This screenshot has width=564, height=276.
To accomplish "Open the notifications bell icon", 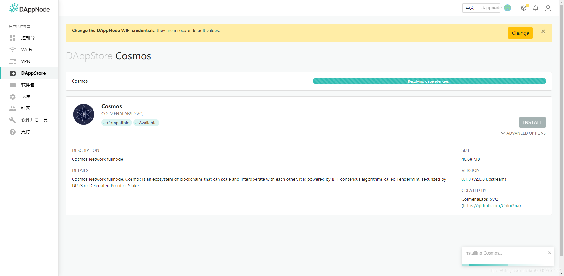I will click(536, 8).
